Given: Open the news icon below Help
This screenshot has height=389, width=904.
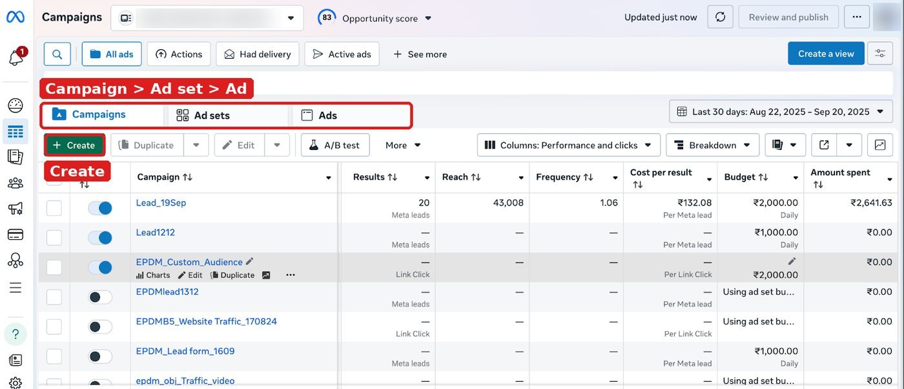Looking at the screenshot, I should [x=15, y=360].
